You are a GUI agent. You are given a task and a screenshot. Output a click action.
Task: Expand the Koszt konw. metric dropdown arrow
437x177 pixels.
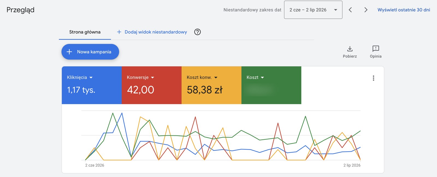[216, 78]
